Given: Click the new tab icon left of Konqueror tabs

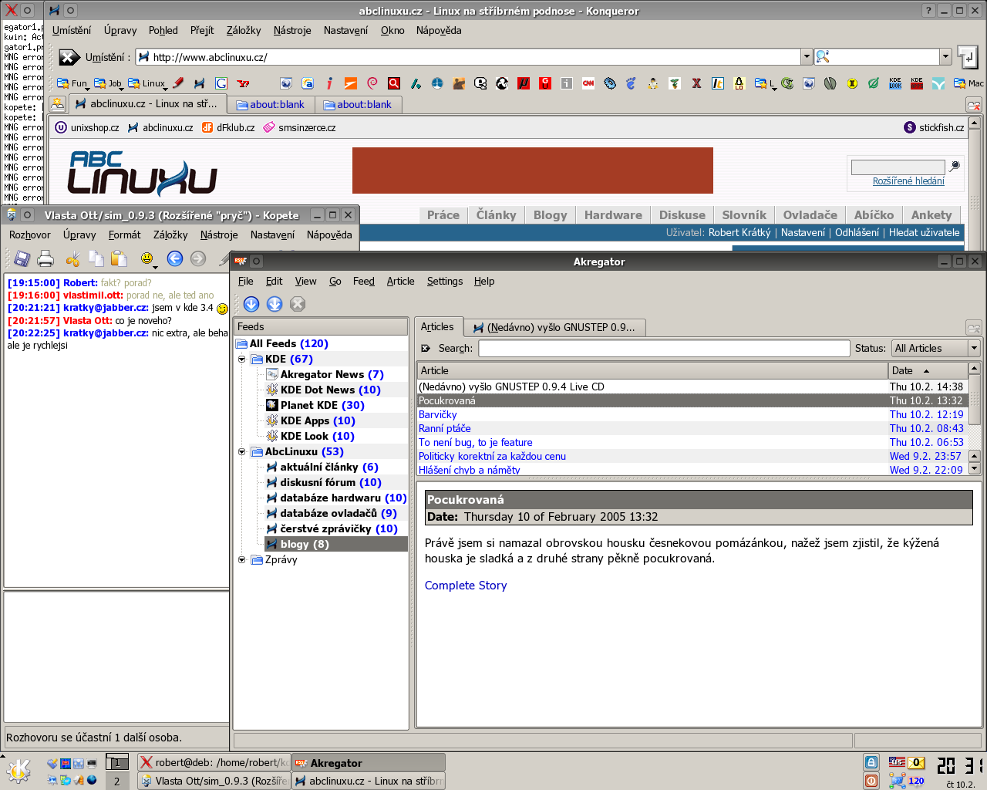Looking at the screenshot, I should (x=57, y=104).
